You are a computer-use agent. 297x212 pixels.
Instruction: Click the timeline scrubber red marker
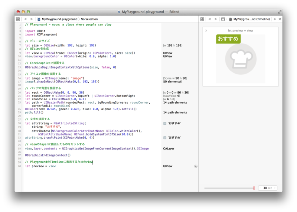click(x=254, y=188)
